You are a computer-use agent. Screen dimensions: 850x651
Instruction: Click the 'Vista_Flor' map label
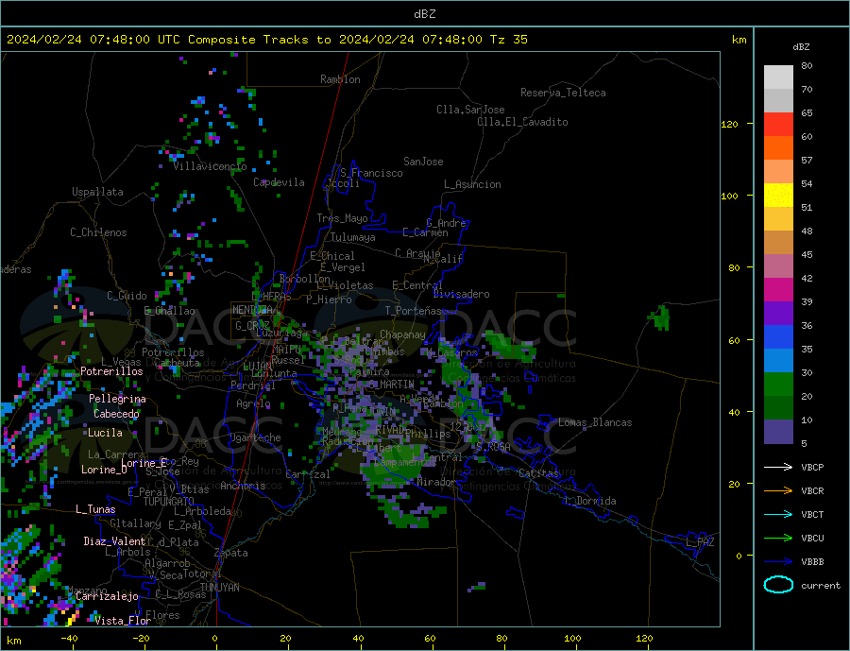[123, 621]
